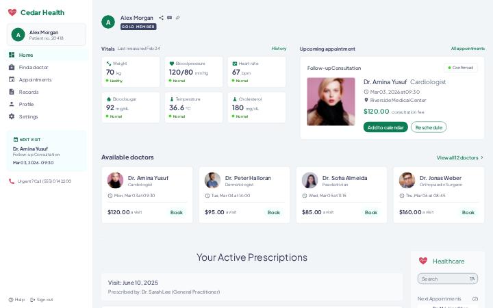Click the Healthcare panel heart icon
The height and width of the screenshot is (308, 493).
tap(423, 261)
